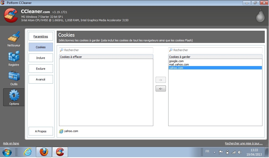
Task: Open the network signal tray icon
Action: [234, 152]
